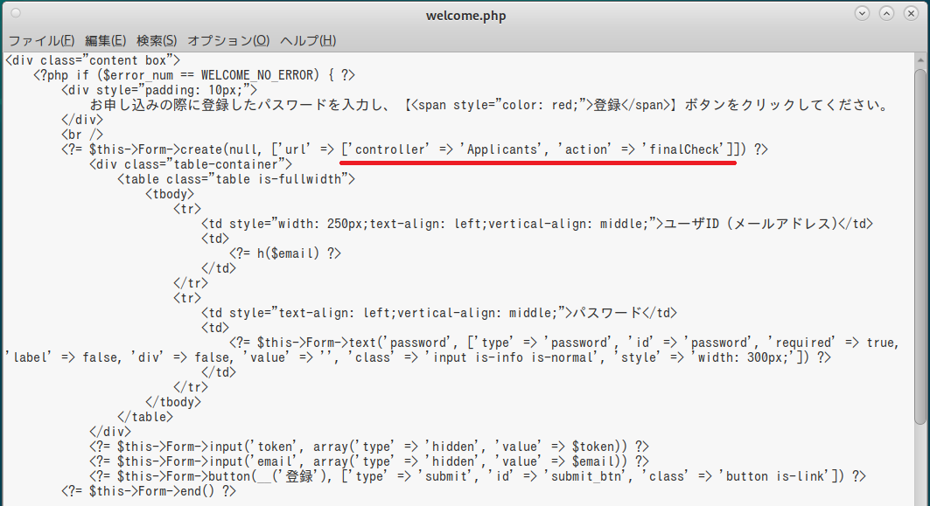Click the '<br />' line
The image size is (930, 506).
82,135
